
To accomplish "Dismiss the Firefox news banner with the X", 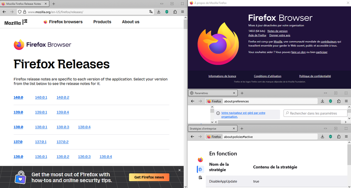I will (x=180, y=170).
